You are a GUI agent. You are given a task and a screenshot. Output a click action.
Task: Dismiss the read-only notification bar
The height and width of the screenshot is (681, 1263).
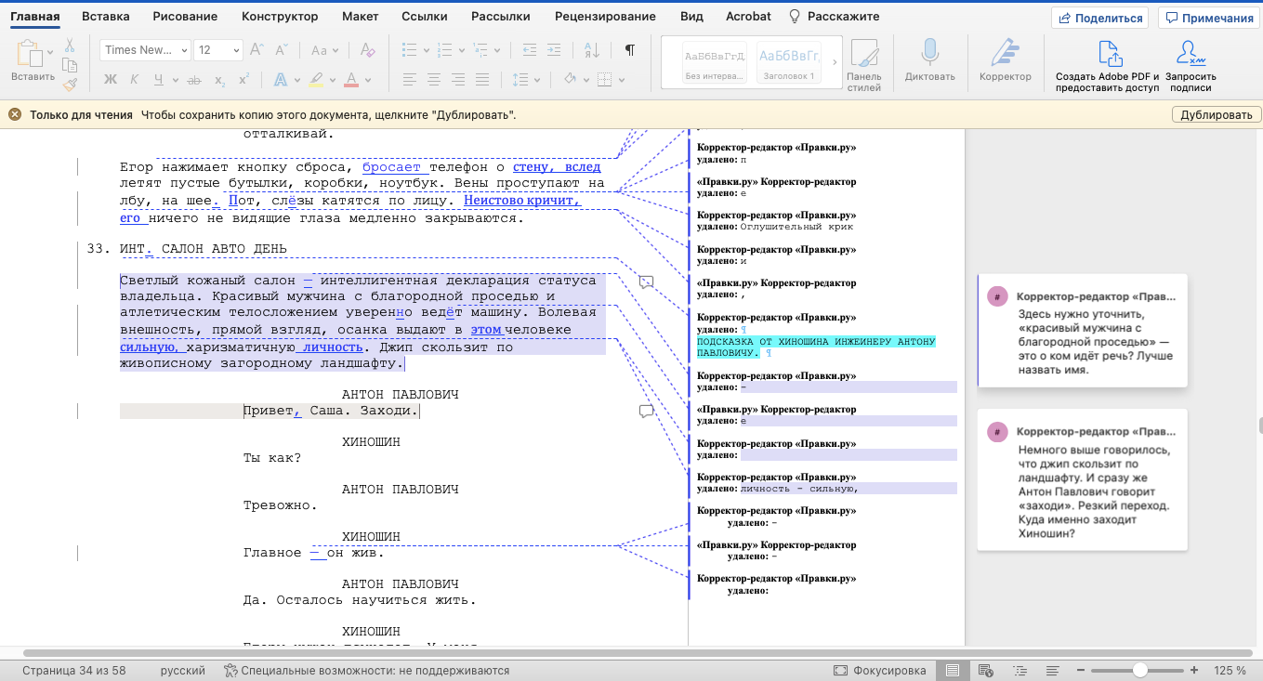click(15, 115)
